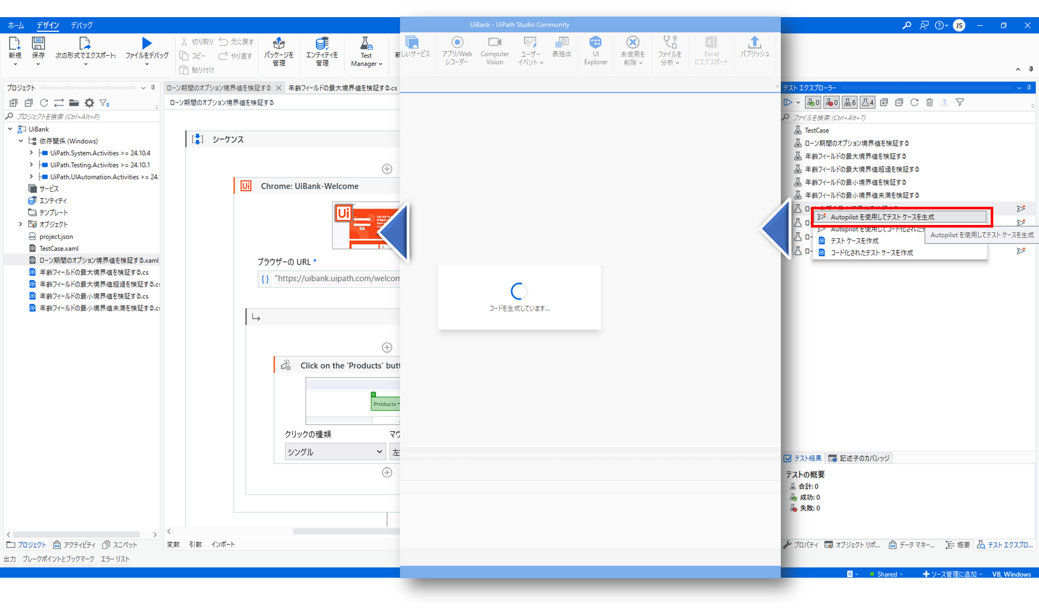Collapse the 依存関係 (Windows) tree node

(21, 141)
